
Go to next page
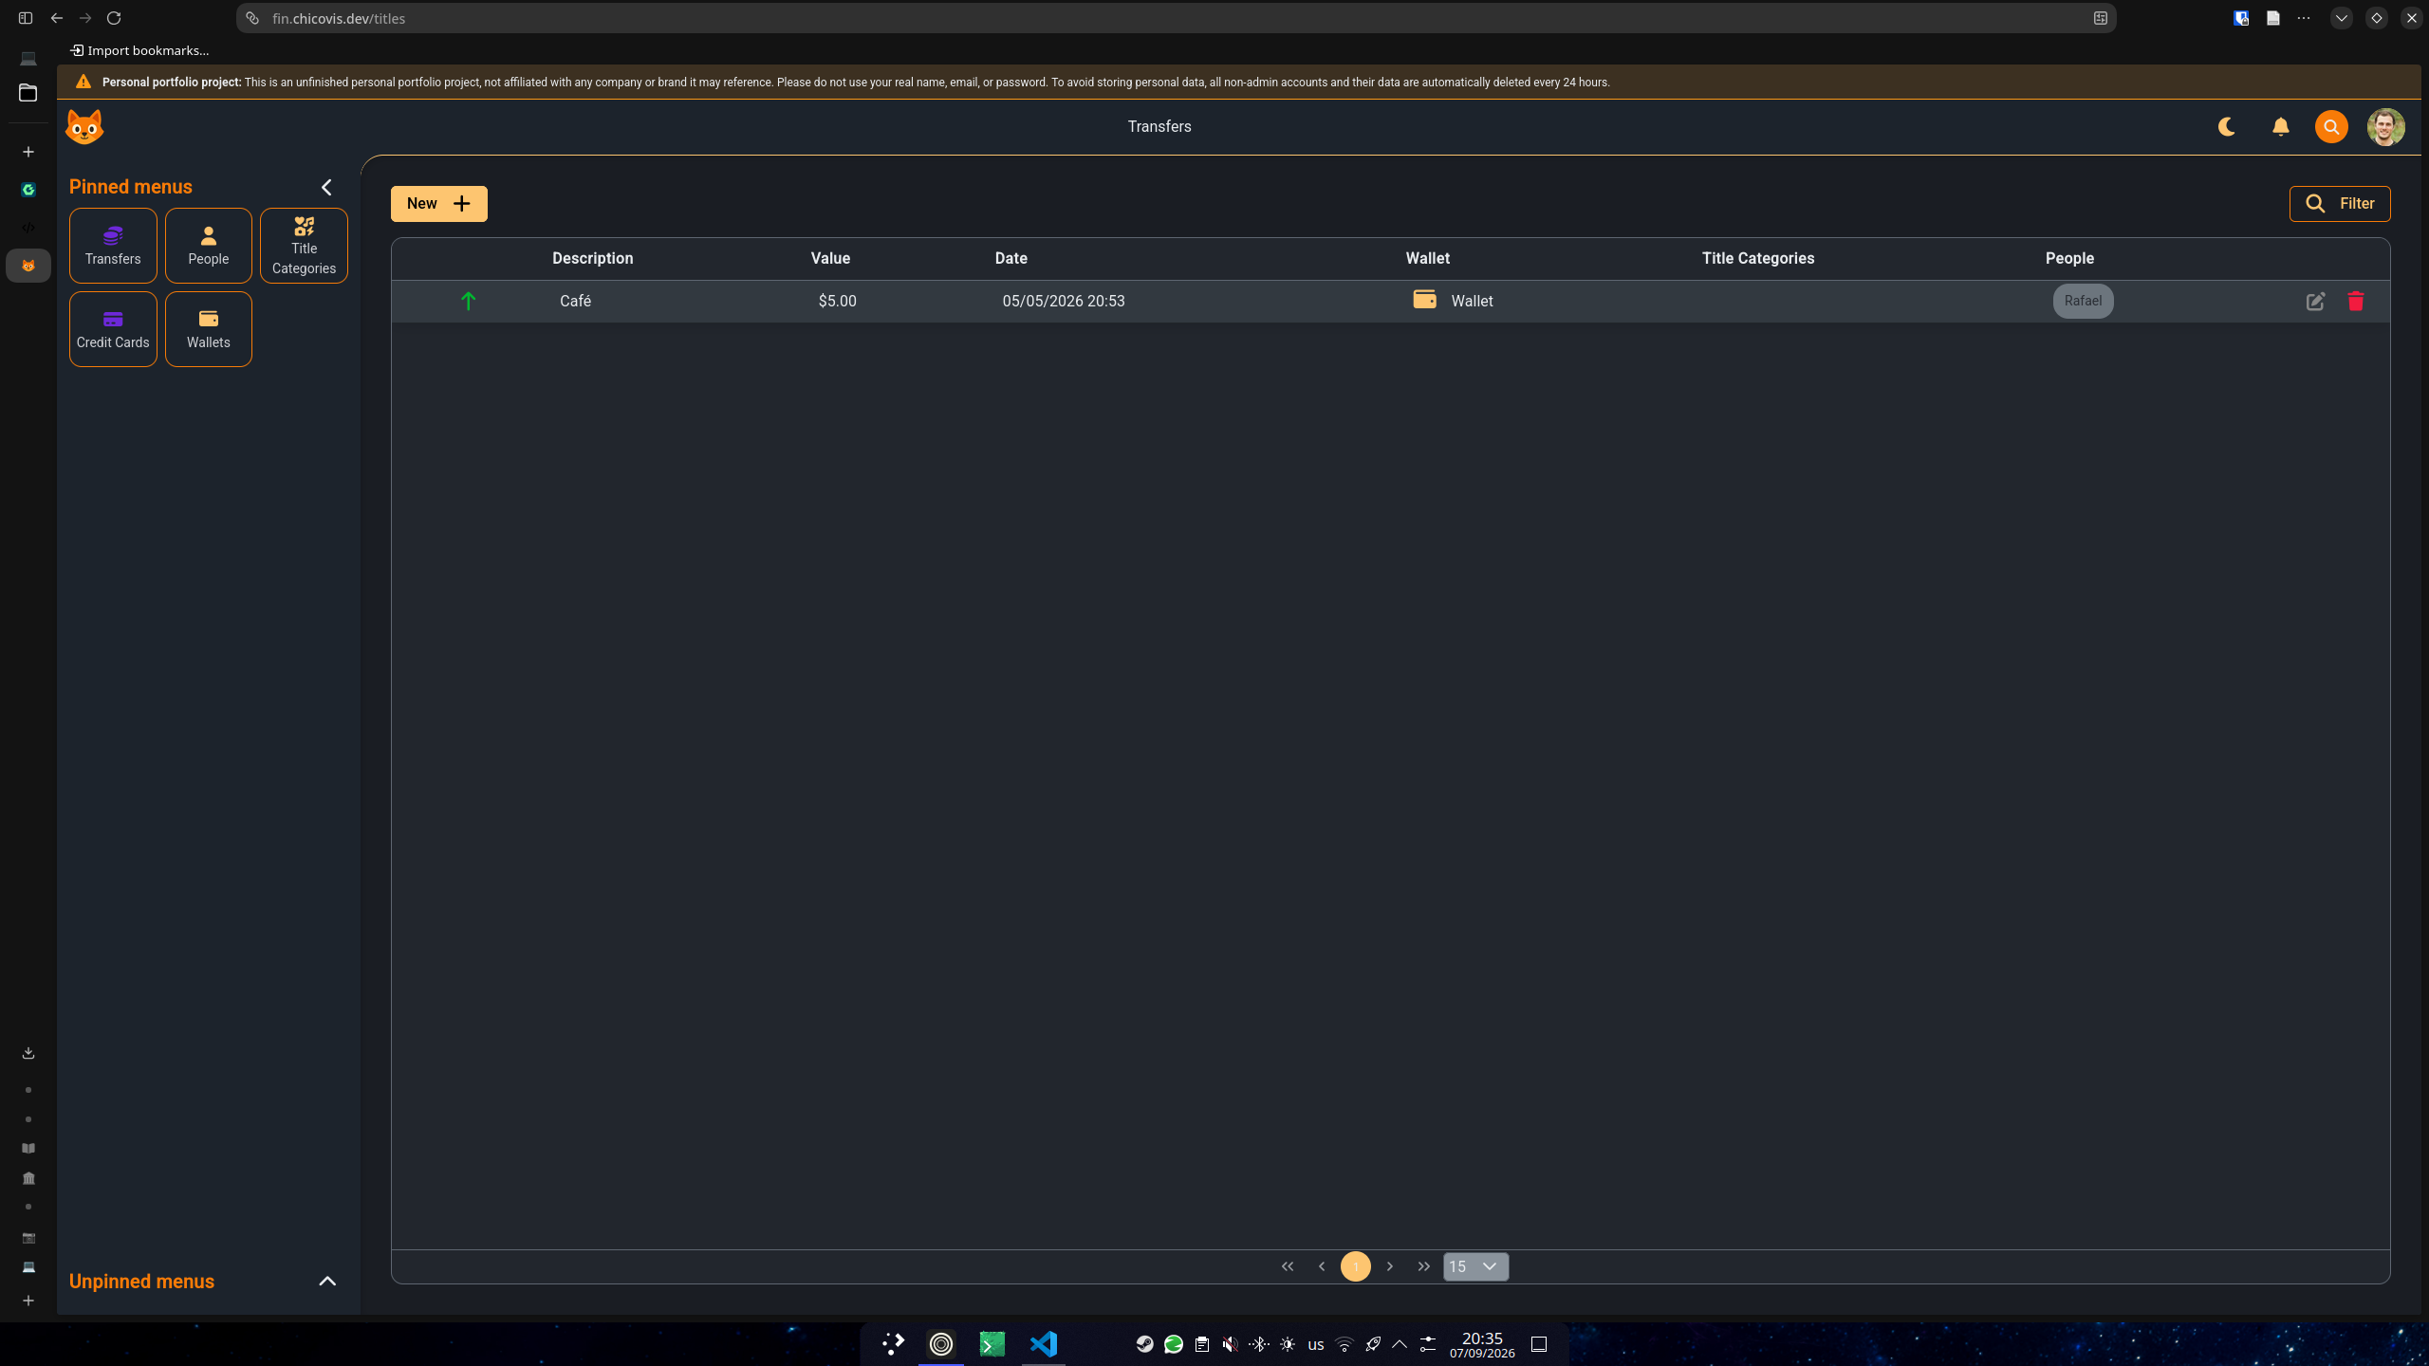click(x=1390, y=1266)
